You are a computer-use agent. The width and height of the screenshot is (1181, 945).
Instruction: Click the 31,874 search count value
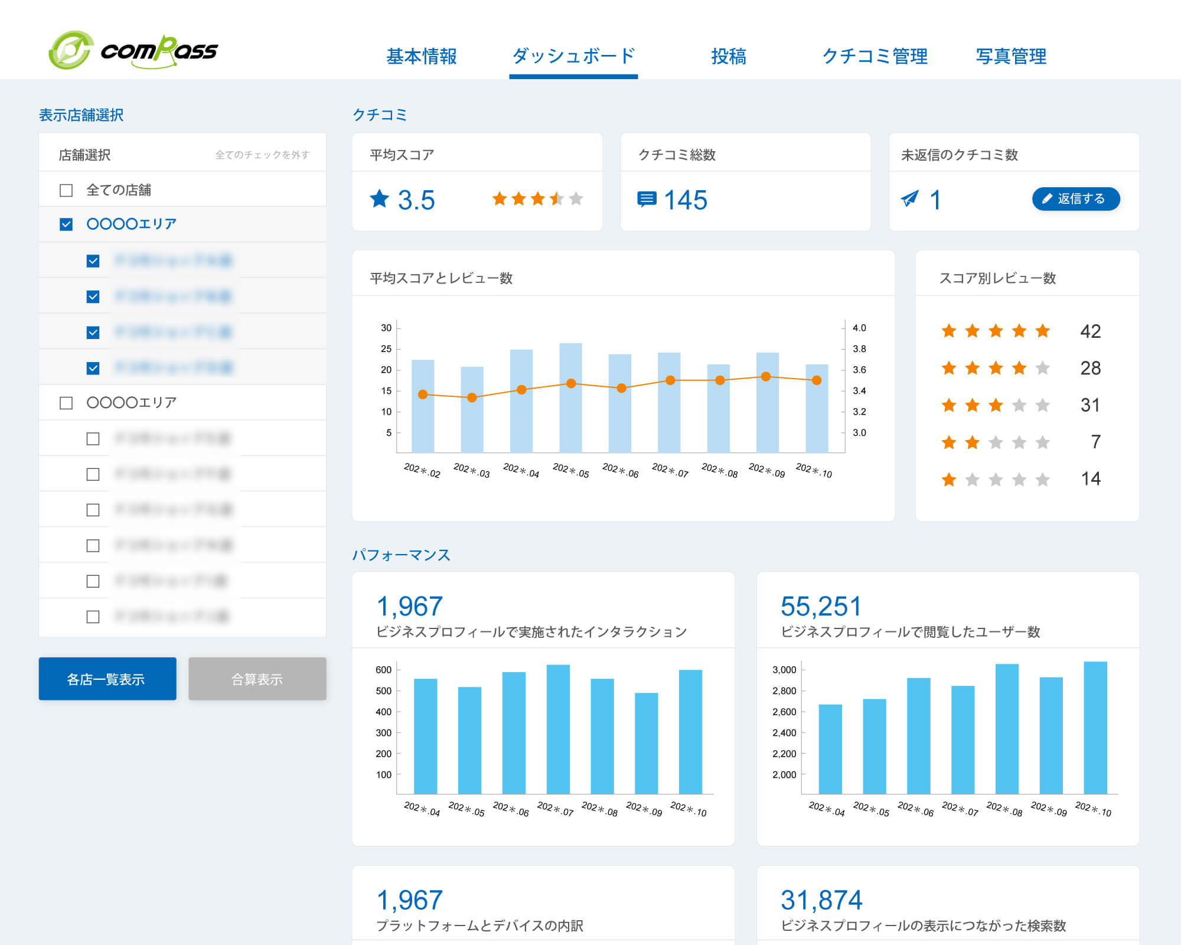pos(821,901)
